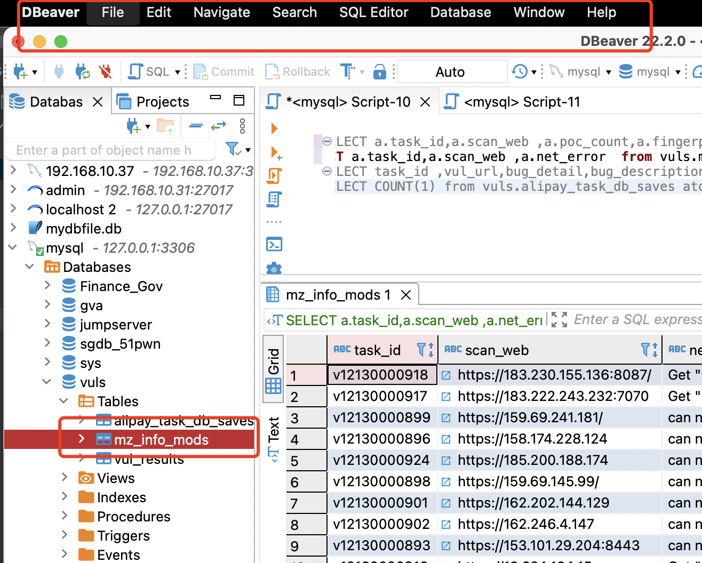The height and width of the screenshot is (563, 702).
Task: Open the SQL terminal console icon
Action: coord(274,244)
